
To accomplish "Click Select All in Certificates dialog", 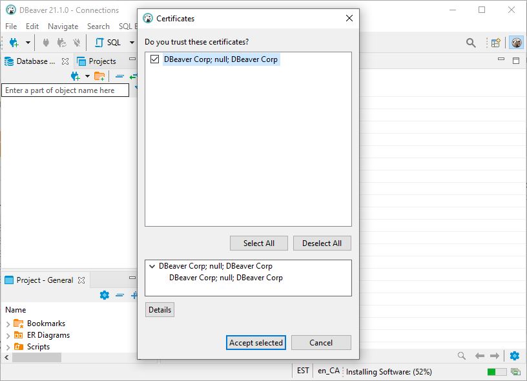I will (x=259, y=243).
